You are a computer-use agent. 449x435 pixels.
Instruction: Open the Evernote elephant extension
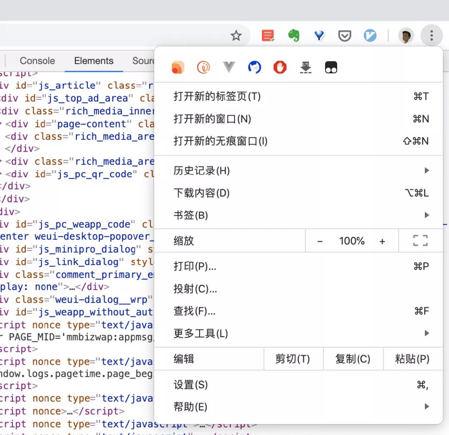coord(294,35)
